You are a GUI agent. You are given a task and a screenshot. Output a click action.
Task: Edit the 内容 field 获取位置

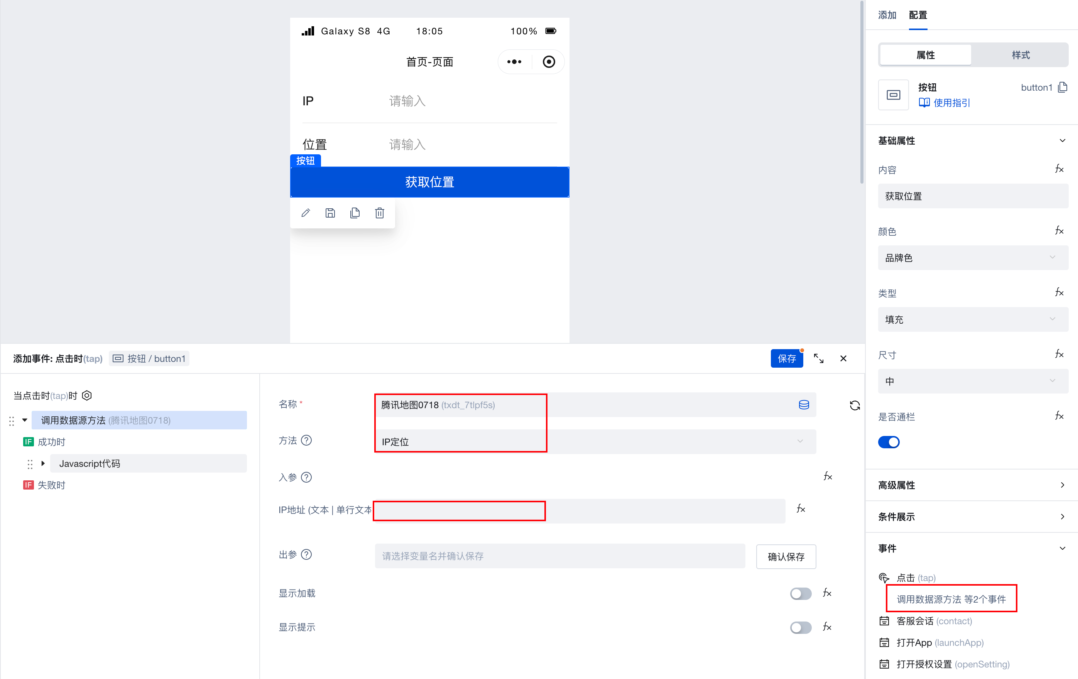pyautogui.click(x=973, y=196)
